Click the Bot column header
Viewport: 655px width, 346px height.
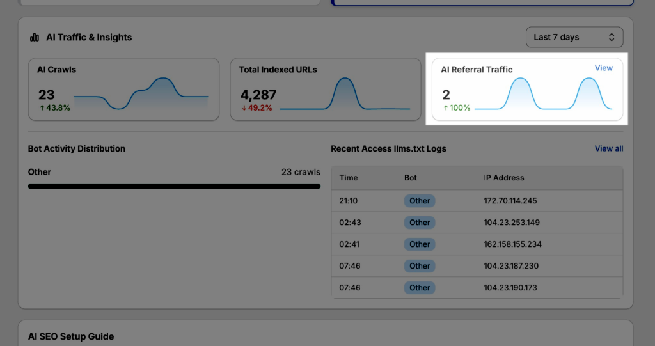[411, 178]
